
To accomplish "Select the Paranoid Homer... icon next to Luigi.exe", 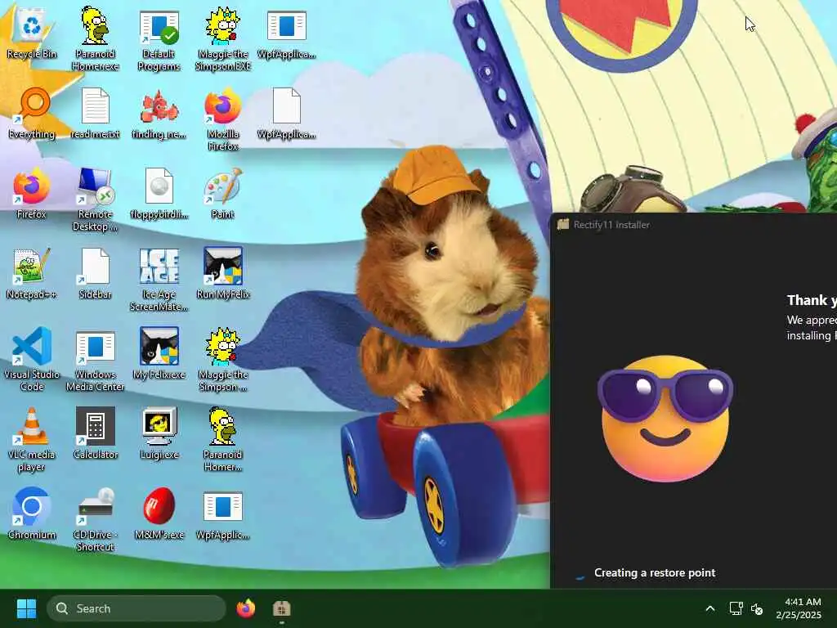I will (x=223, y=439).
